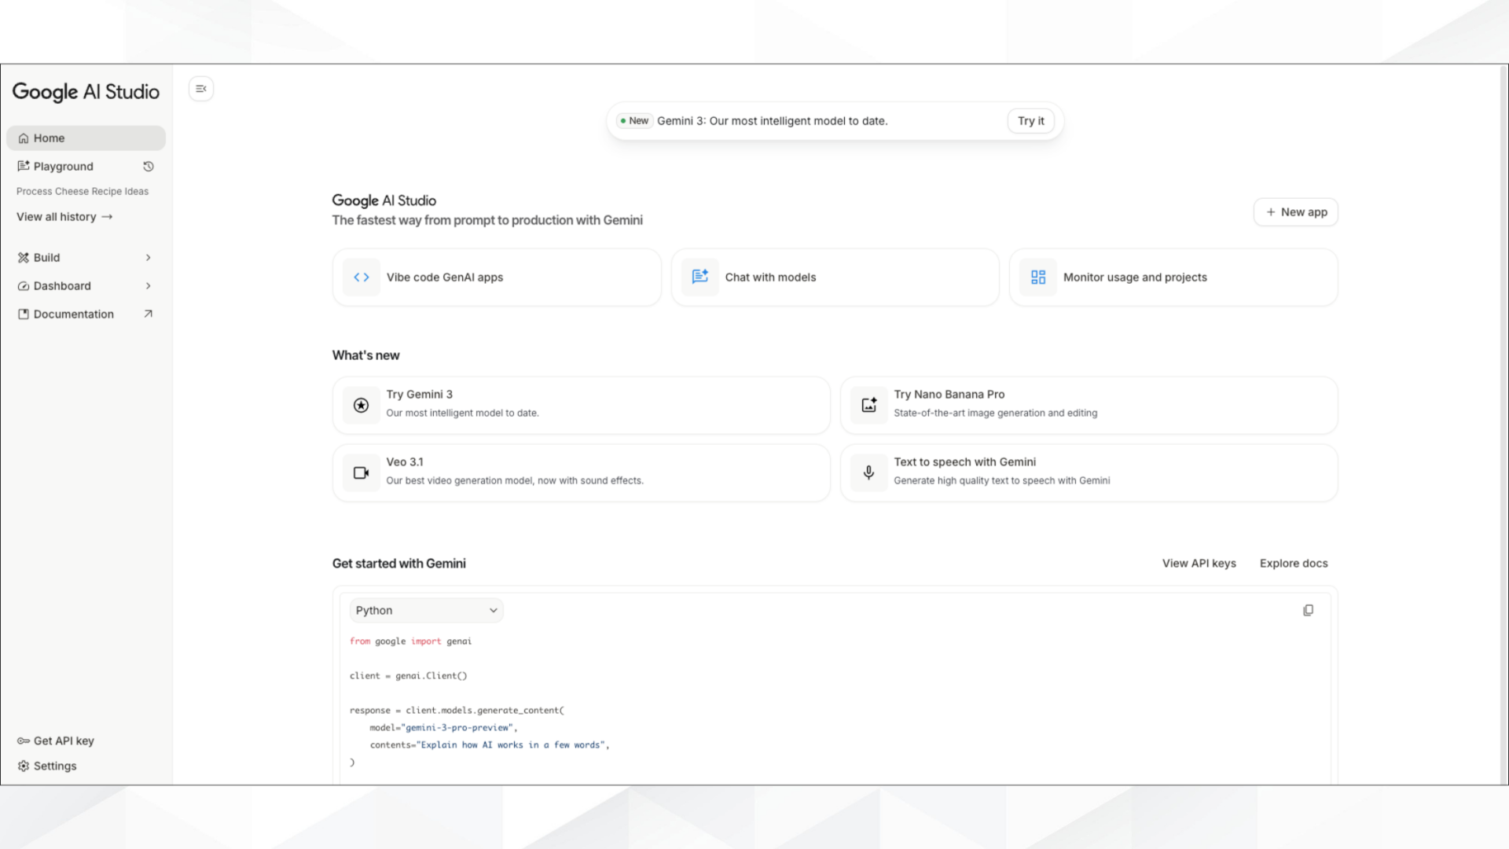
Task: Select the Try Gemini 3 star icon
Action: (361, 405)
